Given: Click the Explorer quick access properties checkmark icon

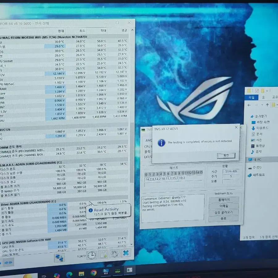Looking at the screenshot, I should 257,91.
